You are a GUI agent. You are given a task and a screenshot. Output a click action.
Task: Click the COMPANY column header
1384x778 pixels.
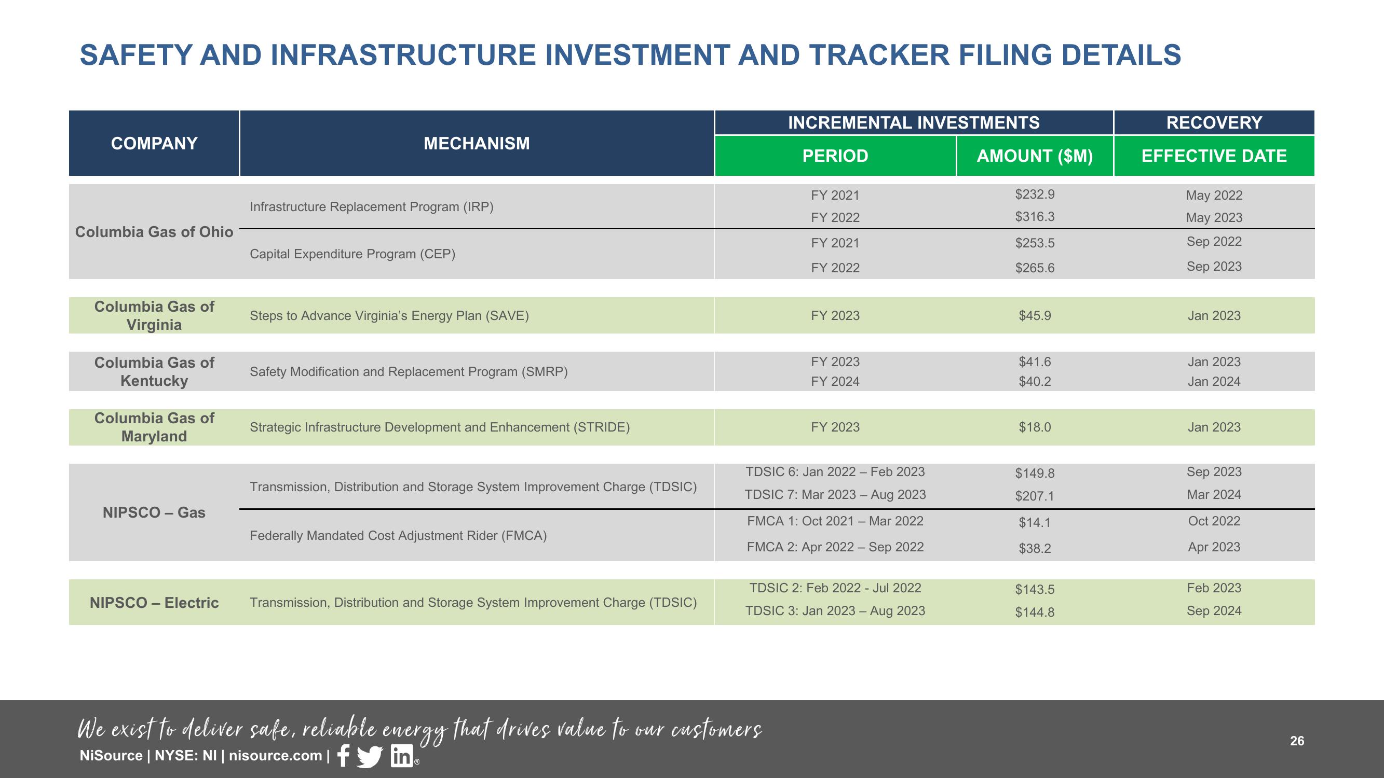coord(154,143)
